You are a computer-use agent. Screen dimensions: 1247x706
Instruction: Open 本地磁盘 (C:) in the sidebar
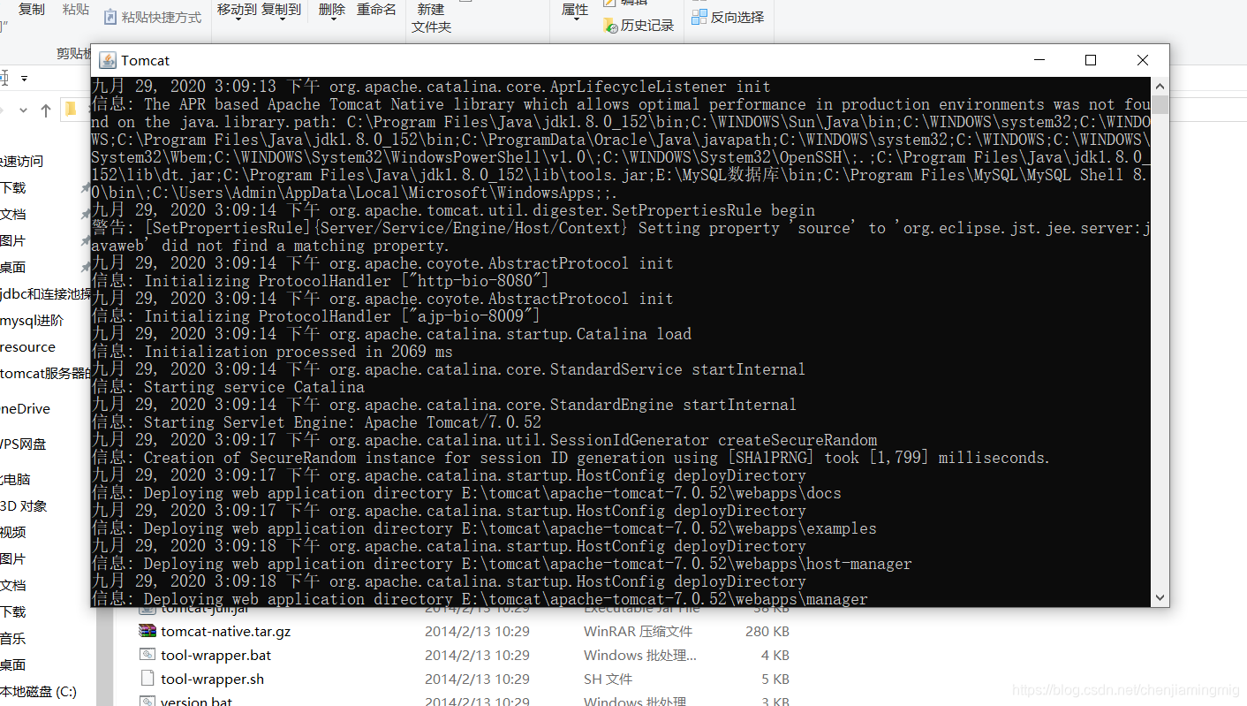(39, 691)
